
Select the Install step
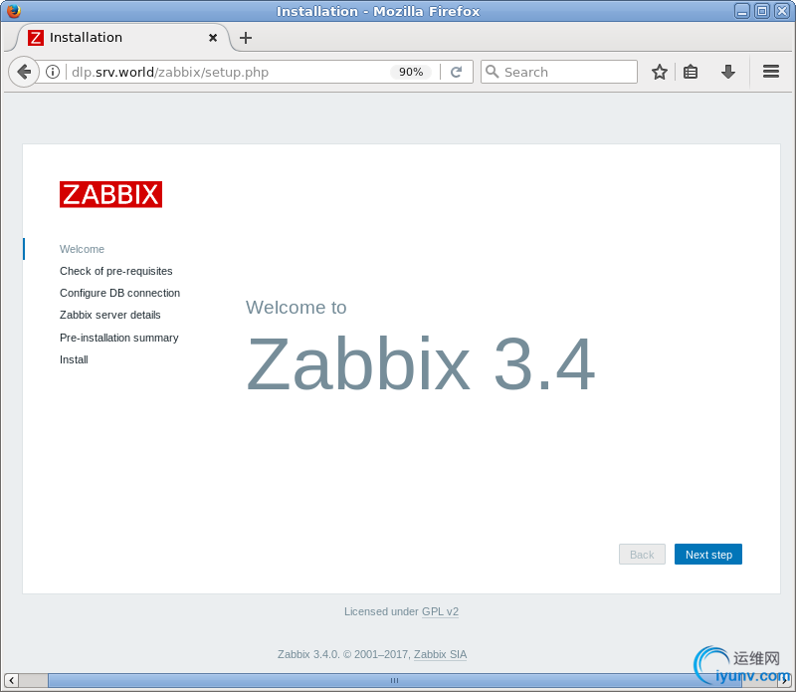(74, 359)
